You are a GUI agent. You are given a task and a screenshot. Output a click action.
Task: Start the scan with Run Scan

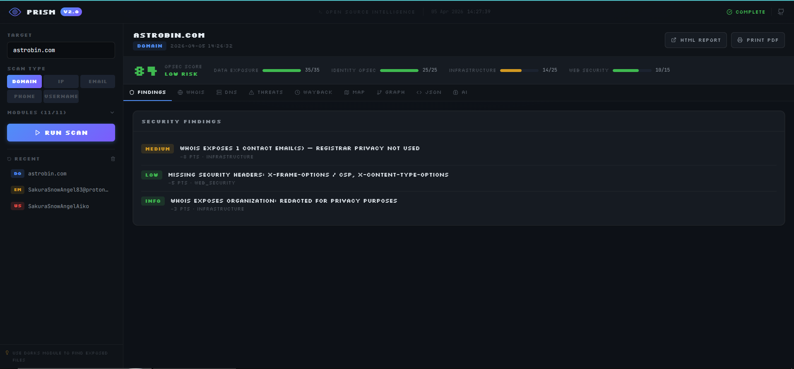tap(61, 133)
